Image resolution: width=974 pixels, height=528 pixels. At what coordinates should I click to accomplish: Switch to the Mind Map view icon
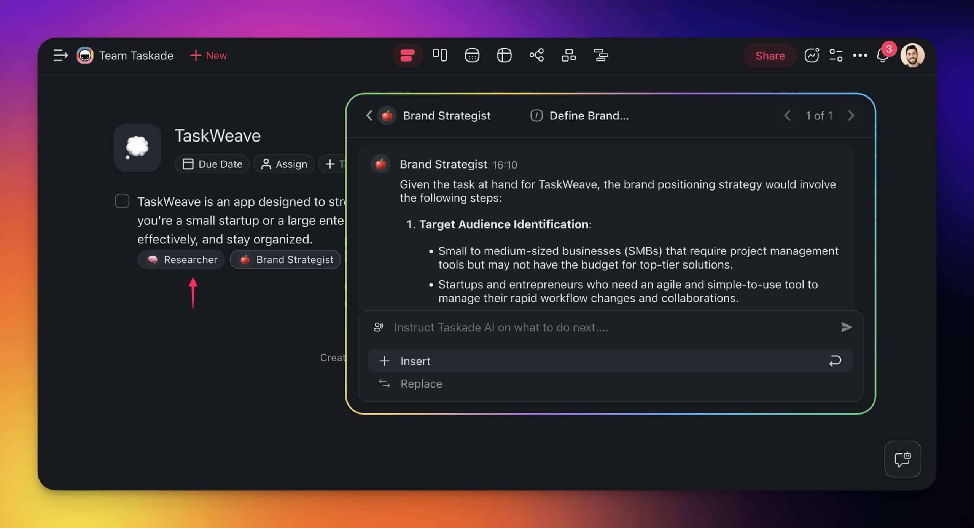point(536,56)
